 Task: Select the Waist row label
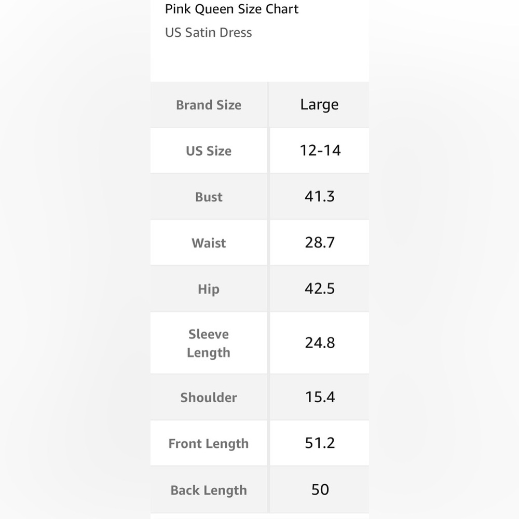[x=209, y=243]
